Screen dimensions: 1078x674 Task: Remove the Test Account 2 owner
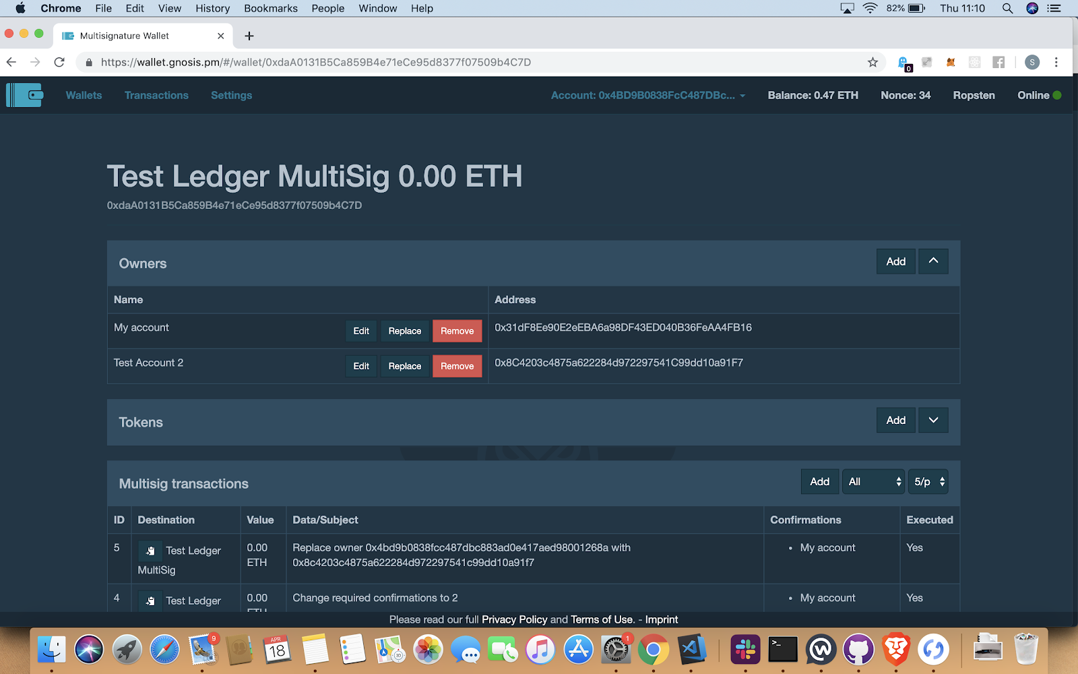[x=457, y=366]
